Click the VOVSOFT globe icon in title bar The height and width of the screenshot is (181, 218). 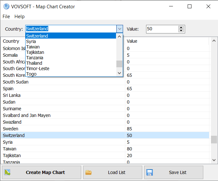pyautogui.click(x=6, y=6)
